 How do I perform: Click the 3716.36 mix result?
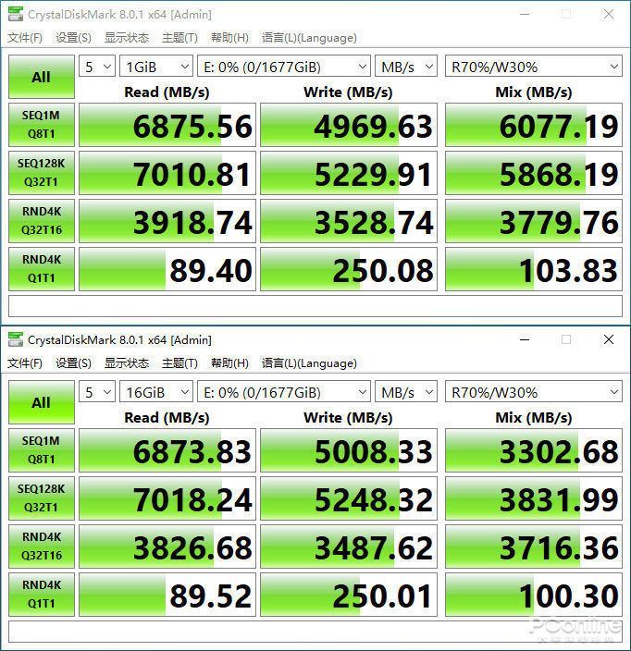coord(534,547)
